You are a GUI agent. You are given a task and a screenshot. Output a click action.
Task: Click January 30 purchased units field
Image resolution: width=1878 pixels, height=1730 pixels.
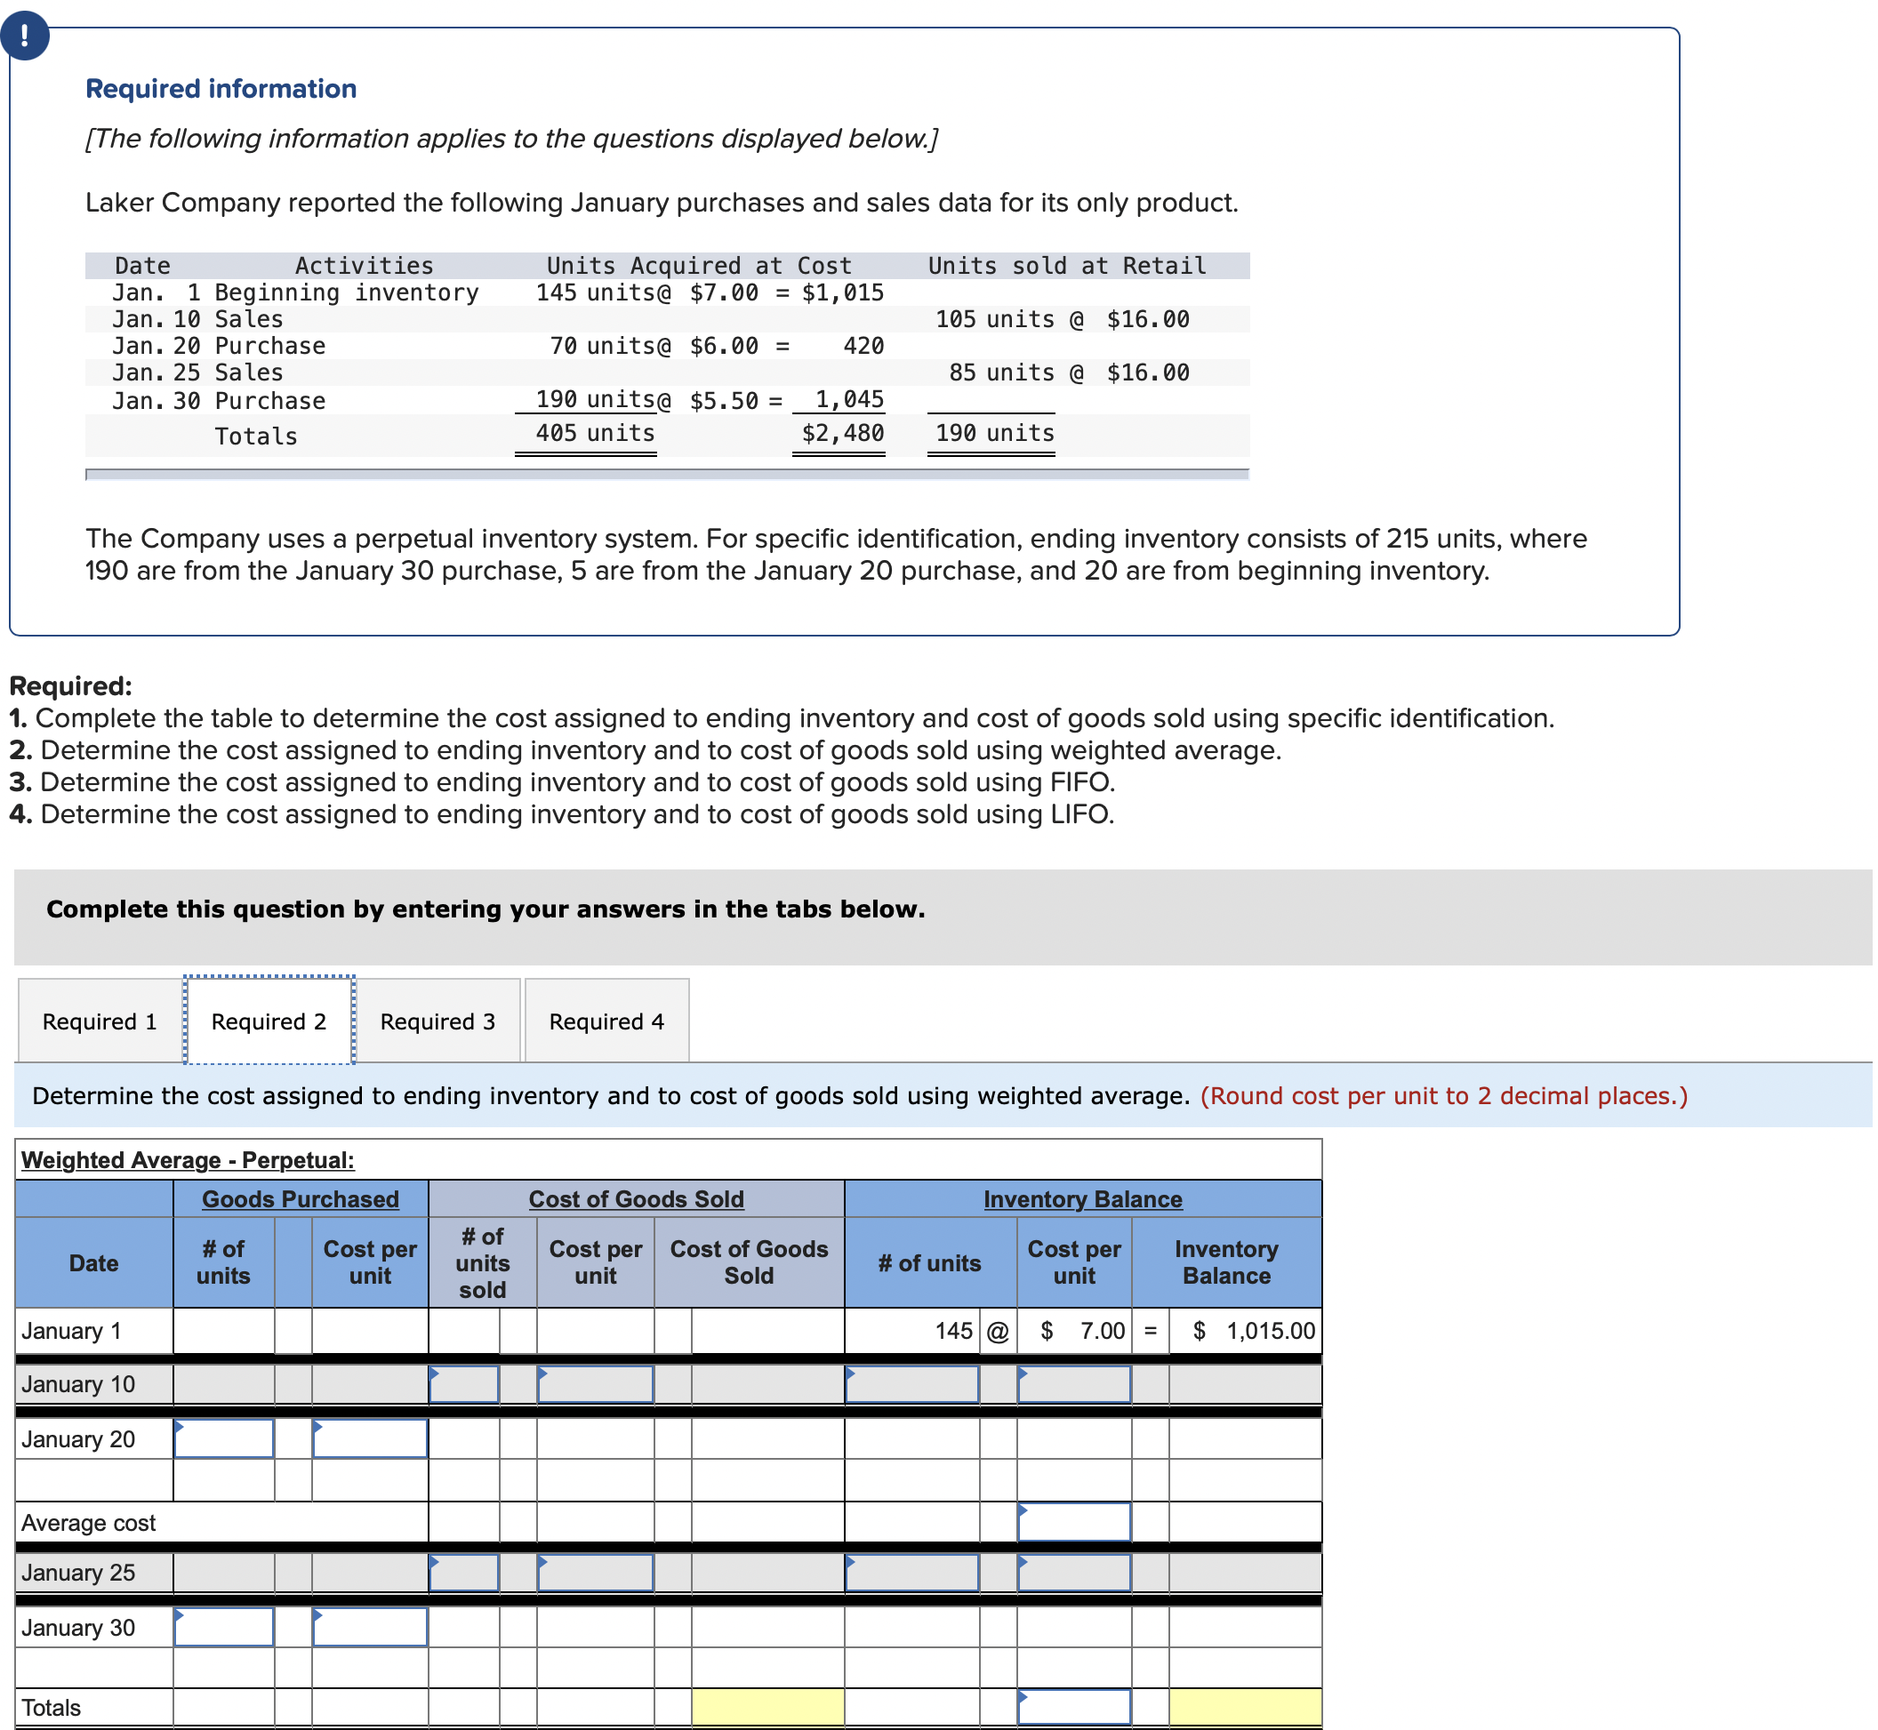224,1628
